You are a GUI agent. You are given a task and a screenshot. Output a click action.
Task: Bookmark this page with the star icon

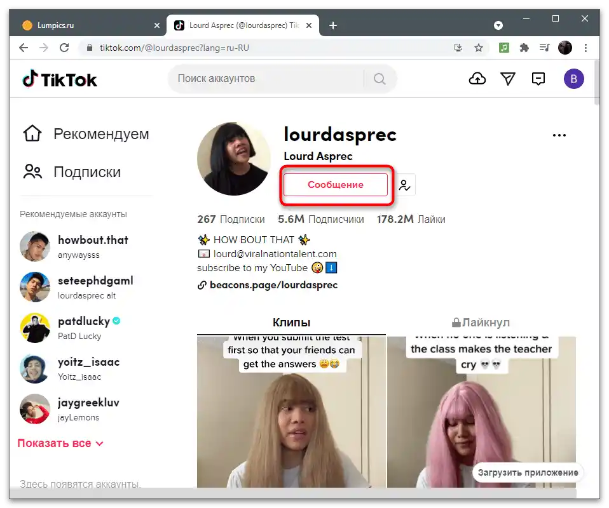click(479, 48)
